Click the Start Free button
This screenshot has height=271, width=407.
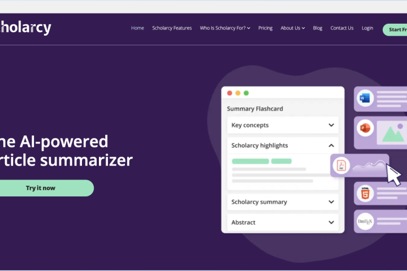395,29
